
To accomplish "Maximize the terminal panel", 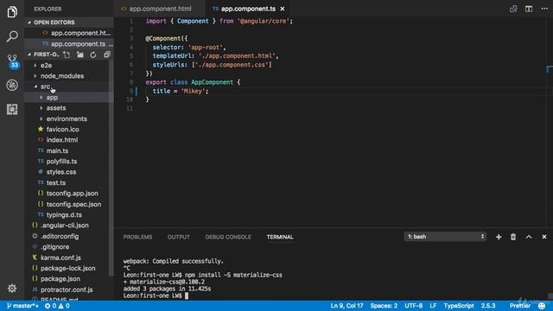I will (x=529, y=237).
